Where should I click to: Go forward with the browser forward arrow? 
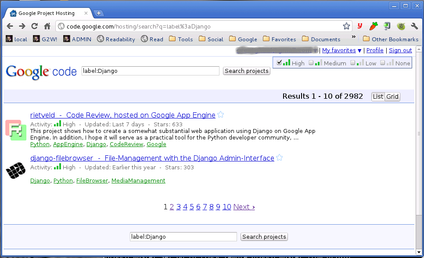22,26
